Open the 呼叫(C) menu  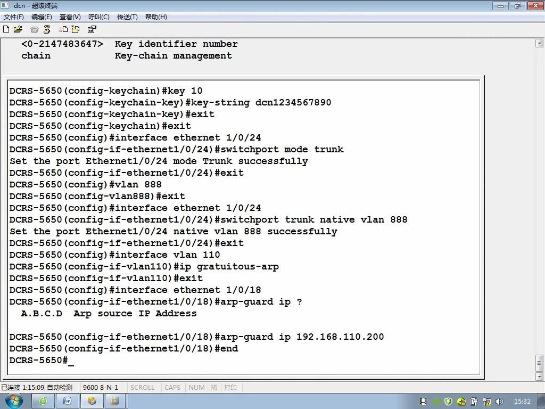pyautogui.click(x=98, y=17)
